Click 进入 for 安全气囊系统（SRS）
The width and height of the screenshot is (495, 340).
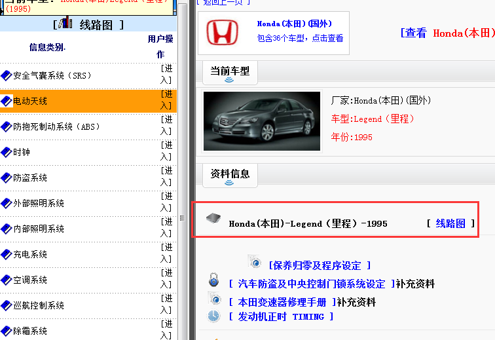pyautogui.click(x=166, y=74)
